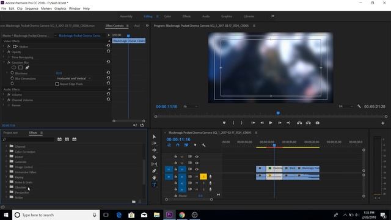Image resolution: width=391 pixels, height=220 pixels.
Task: Open the Graphics menu
Action: (x=60, y=9)
